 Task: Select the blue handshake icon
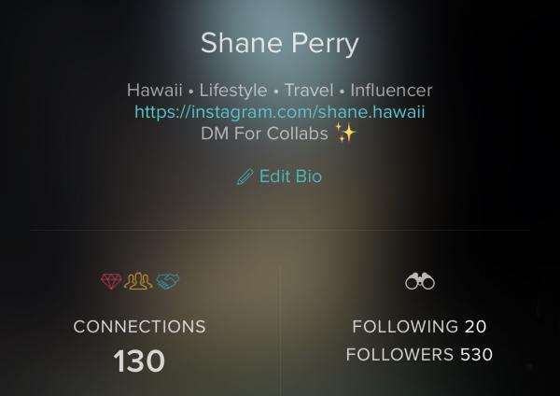[x=168, y=281]
